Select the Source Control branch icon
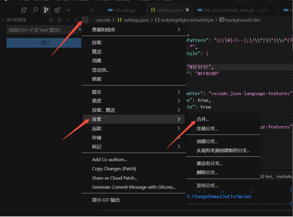293x217 pixels. click(x=46, y=10)
